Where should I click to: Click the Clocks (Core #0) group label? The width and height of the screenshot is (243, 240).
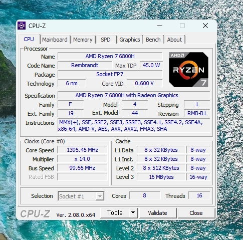pyautogui.click(x=45, y=141)
